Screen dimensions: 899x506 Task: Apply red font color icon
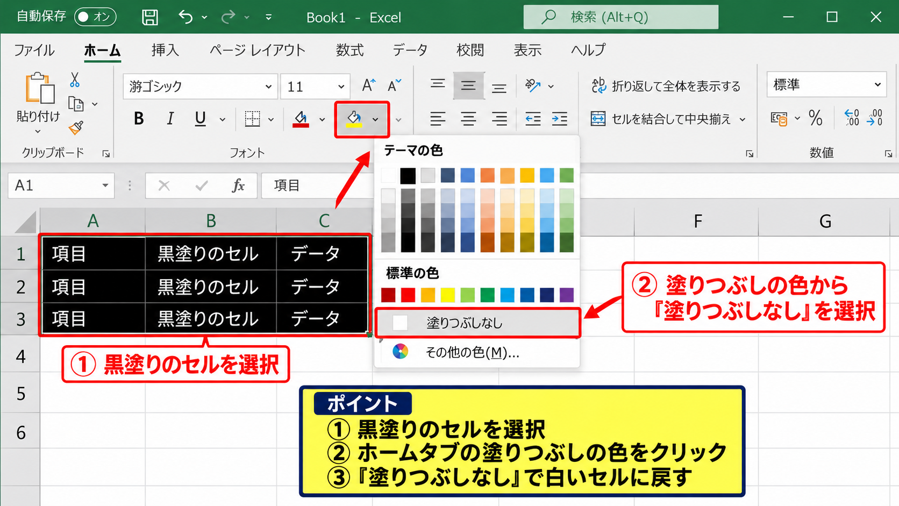point(301,119)
